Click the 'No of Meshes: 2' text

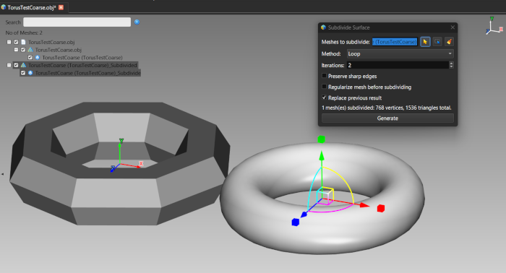tap(24, 32)
